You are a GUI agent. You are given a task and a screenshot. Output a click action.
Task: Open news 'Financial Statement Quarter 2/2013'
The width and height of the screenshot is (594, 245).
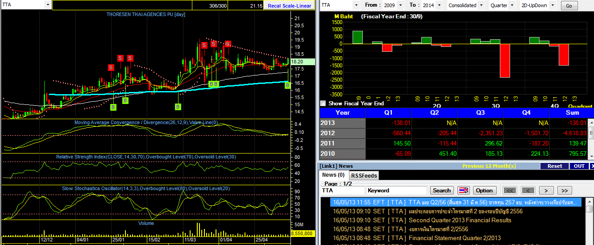point(455,238)
